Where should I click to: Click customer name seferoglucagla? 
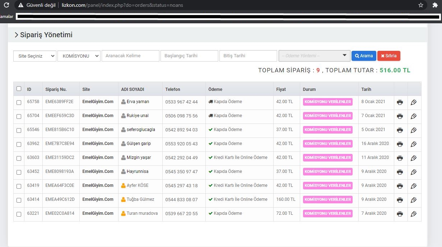click(x=141, y=130)
